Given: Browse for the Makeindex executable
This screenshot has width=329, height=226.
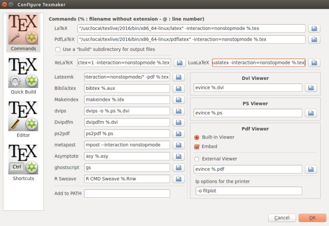Looking at the screenshot, I should point(178,100).
